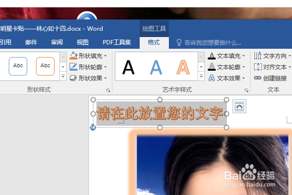Click the 形状效果 shape effects icon

(73, 78)
